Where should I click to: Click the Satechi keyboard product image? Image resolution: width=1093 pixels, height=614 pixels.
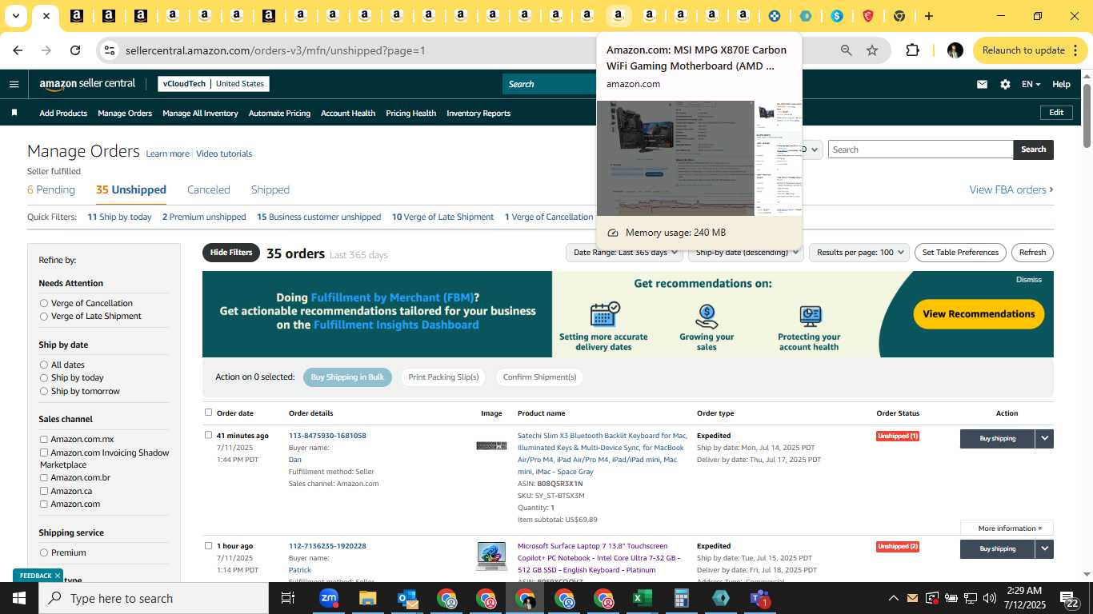tap(491, 445)
